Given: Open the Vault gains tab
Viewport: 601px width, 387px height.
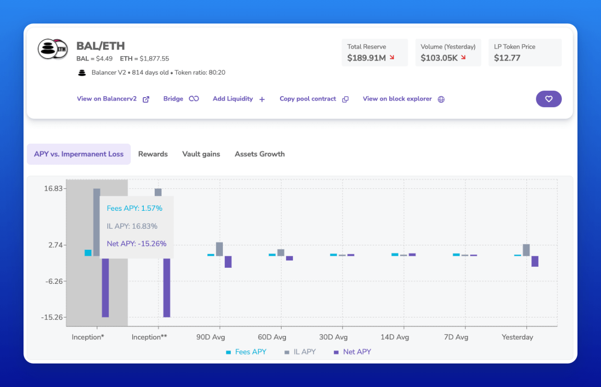Looking at the screenshot, I should pos(201,154).
